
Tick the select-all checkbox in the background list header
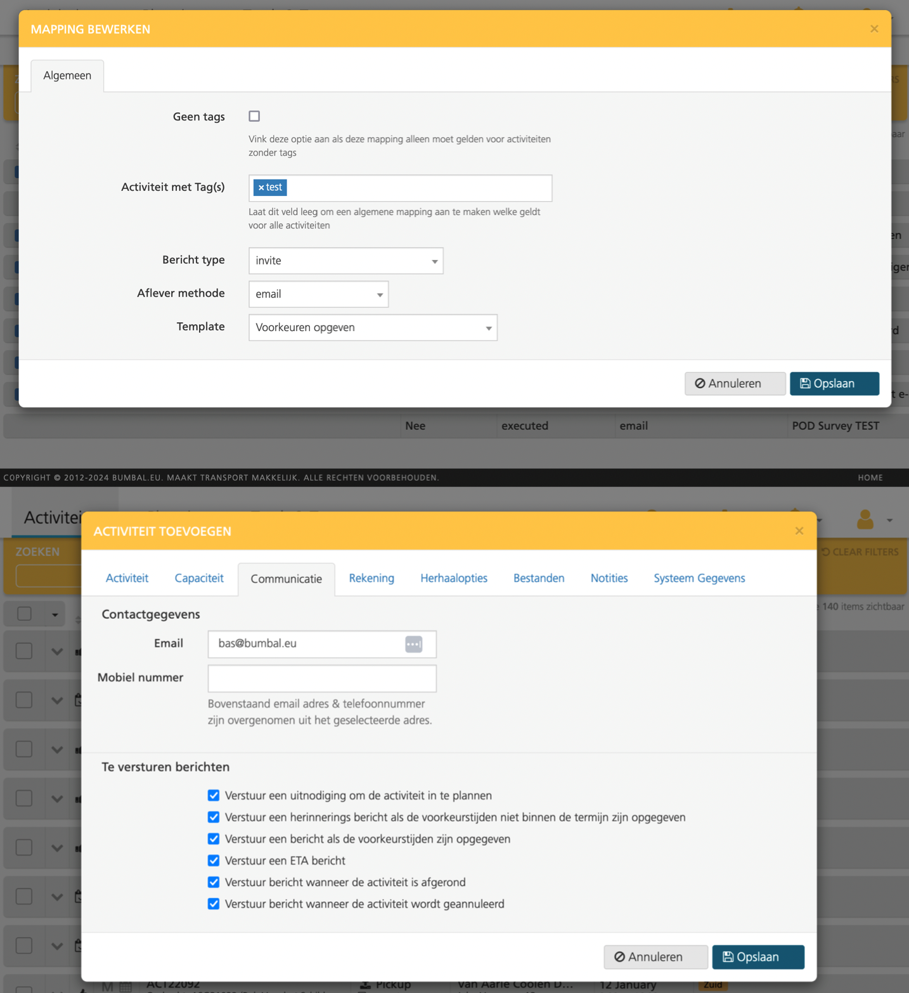(x=24, y=613)
